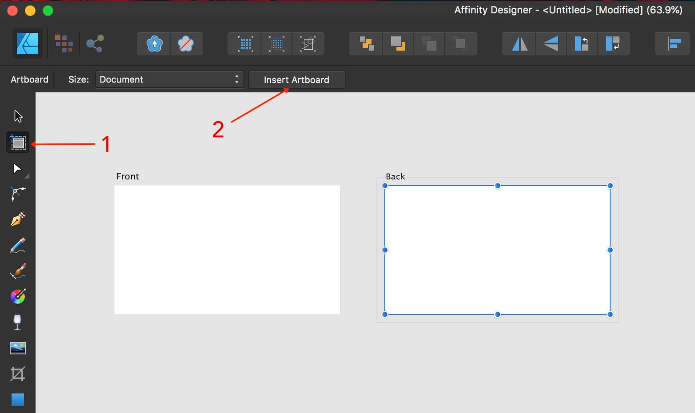Switch to the Designer persona icon
The width and height of the screenshot is (695, 413).
coord(28,44)
